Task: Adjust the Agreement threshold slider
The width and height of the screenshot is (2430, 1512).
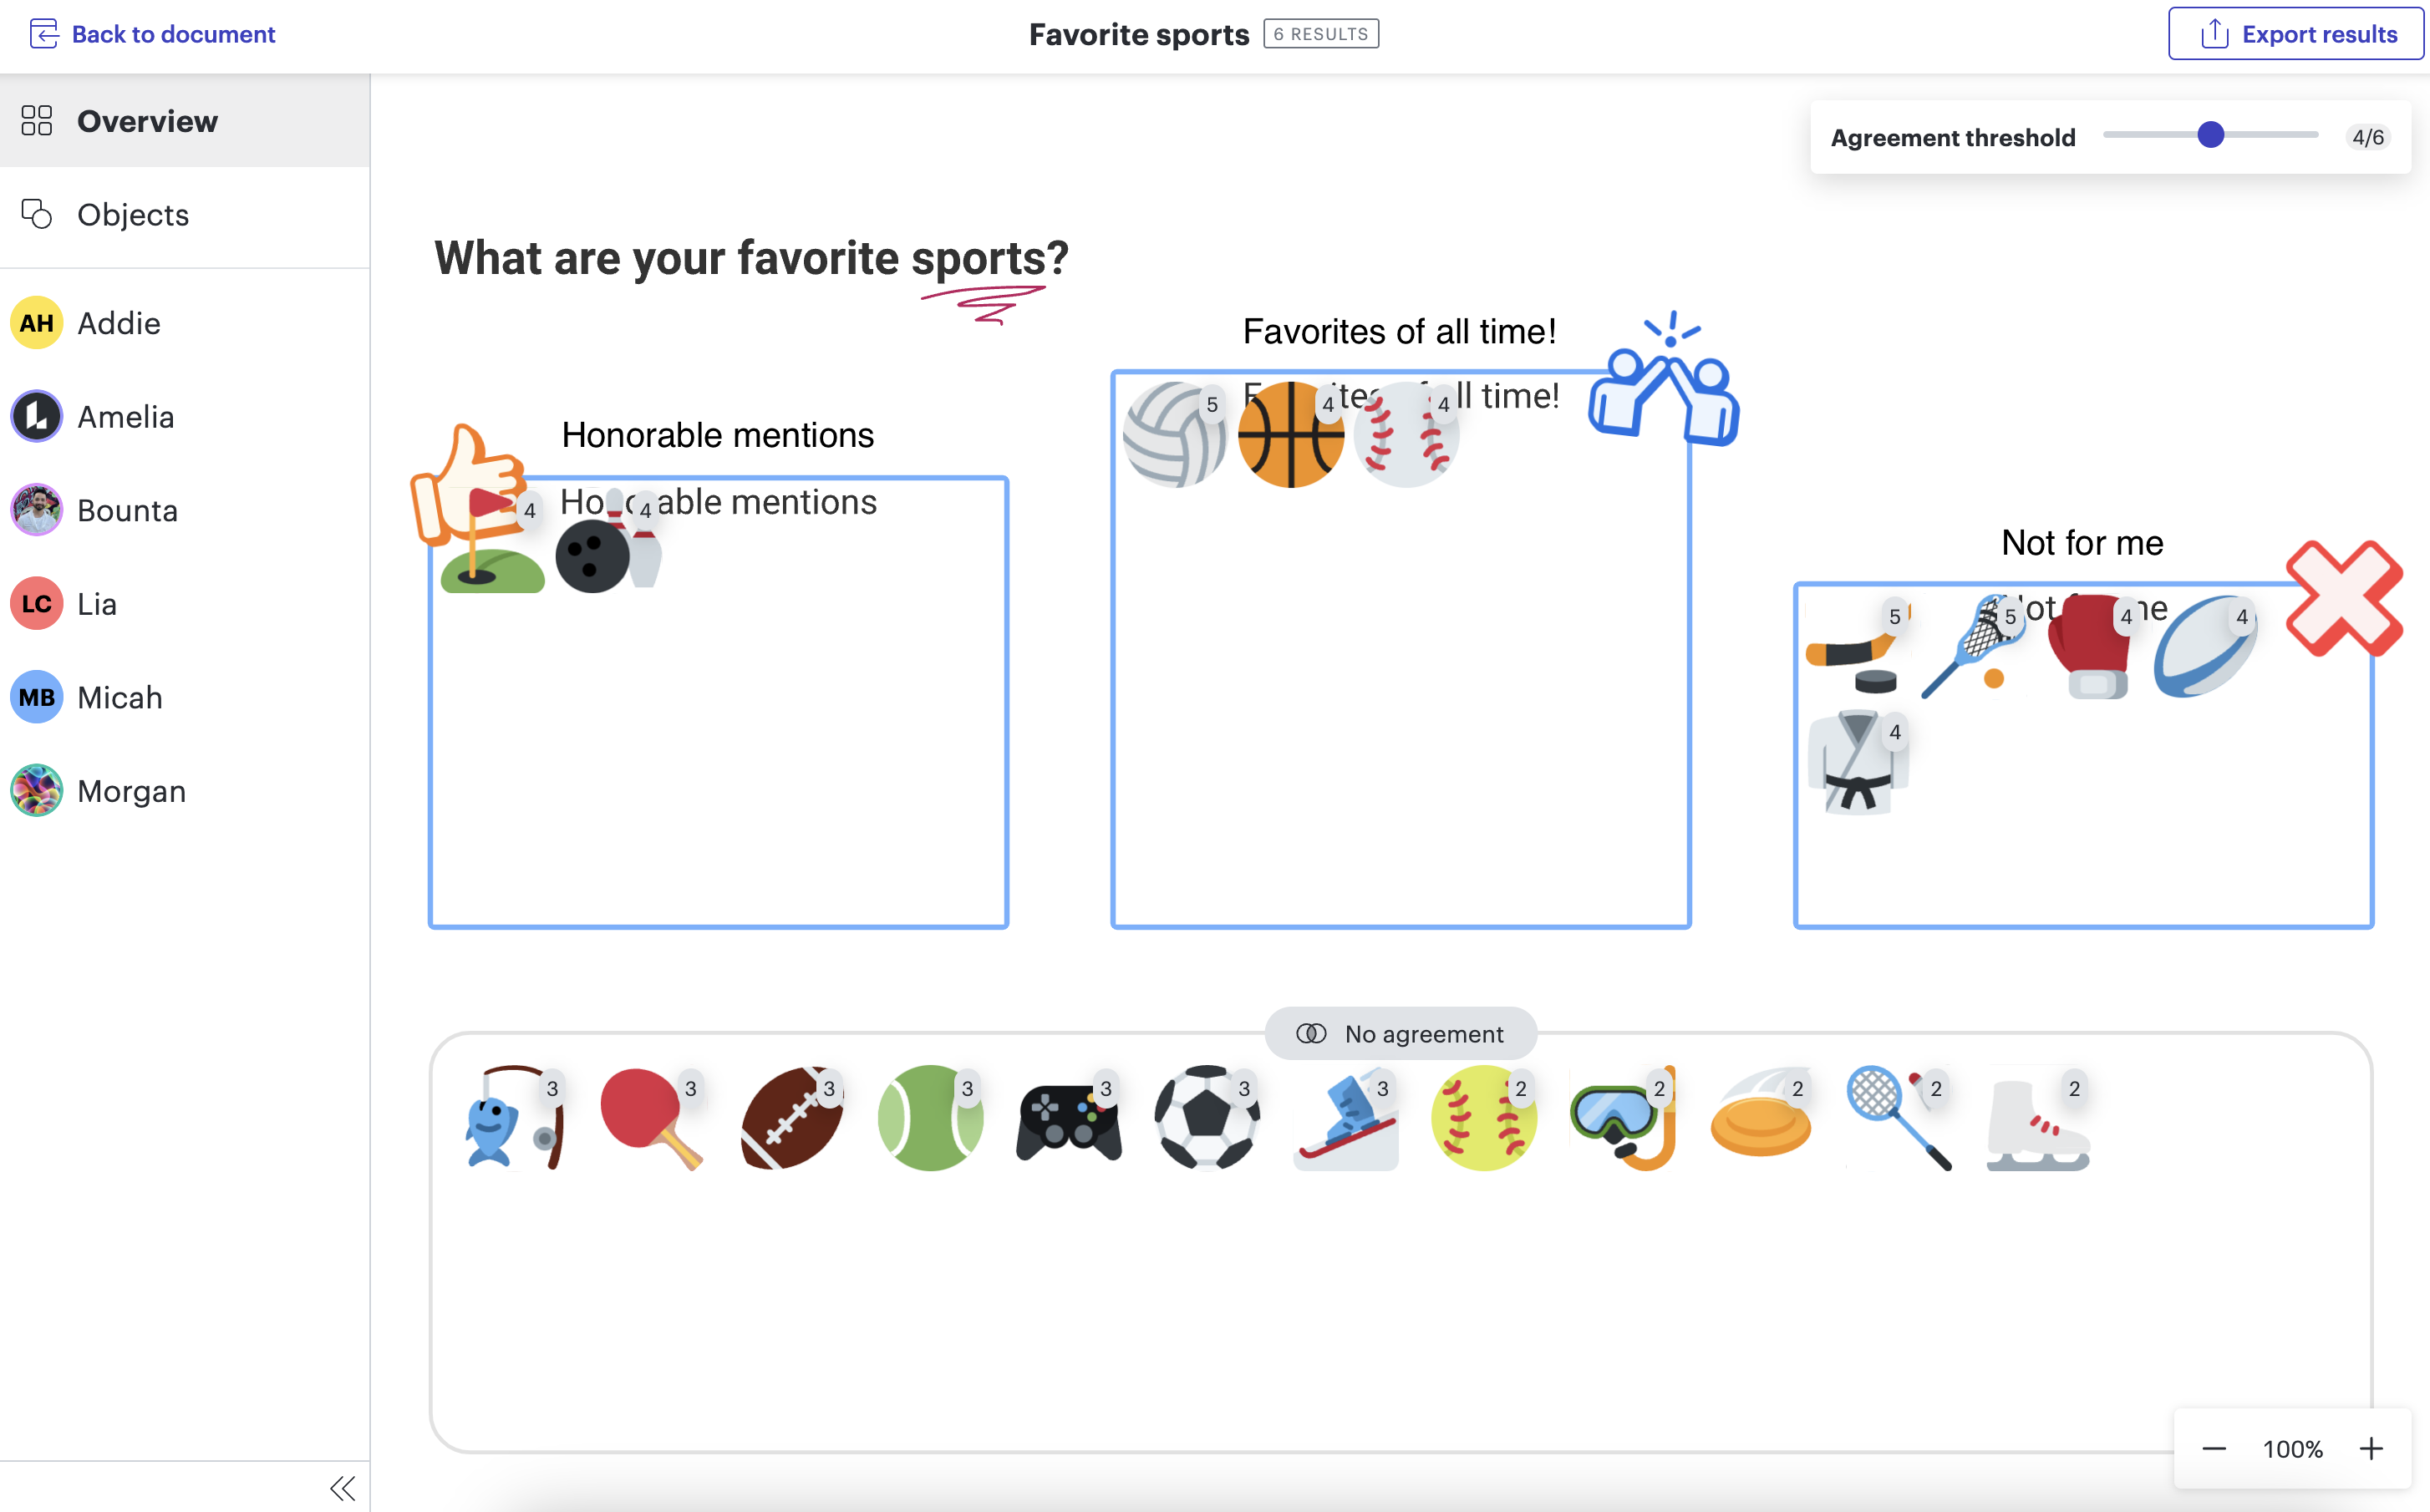Action: point(2210,134)
